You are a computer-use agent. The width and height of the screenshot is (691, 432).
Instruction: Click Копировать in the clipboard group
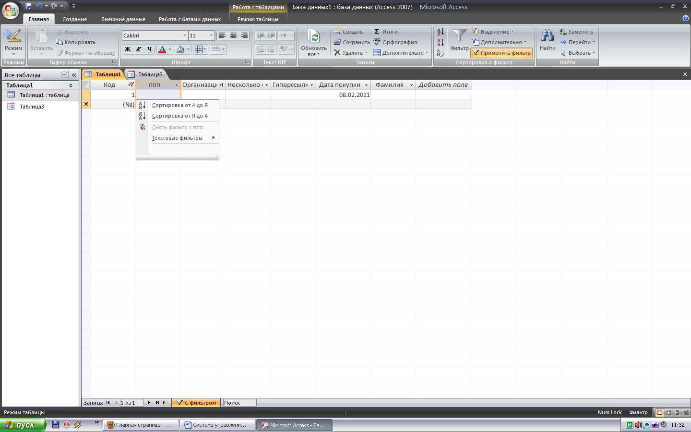coord(75,42)
